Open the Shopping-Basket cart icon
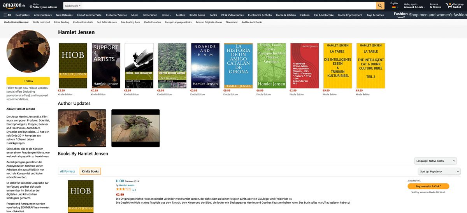 454,5
